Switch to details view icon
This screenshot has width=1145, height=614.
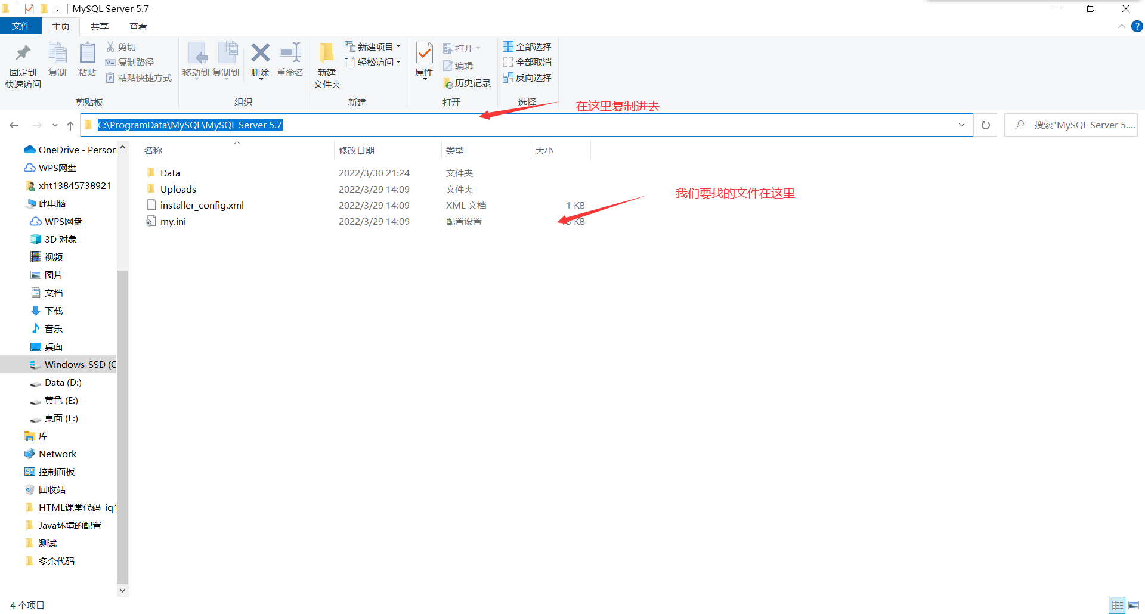(x=1117, y=605)
